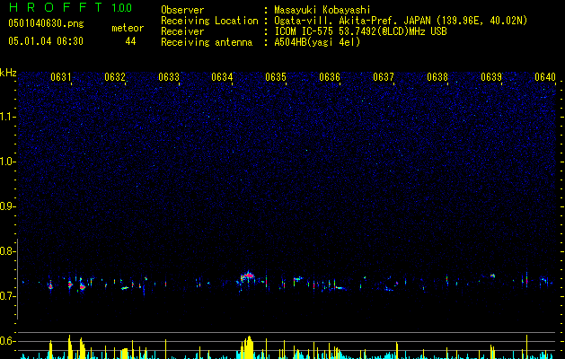Image resolution: width=565 pixels, height=359 pixels.
Task: Click the tall yellow intensity peak below 0634
Action: pos(247,347)
